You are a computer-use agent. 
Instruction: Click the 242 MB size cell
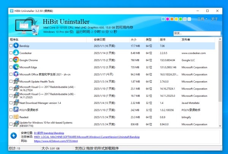(x=135, y=110)
